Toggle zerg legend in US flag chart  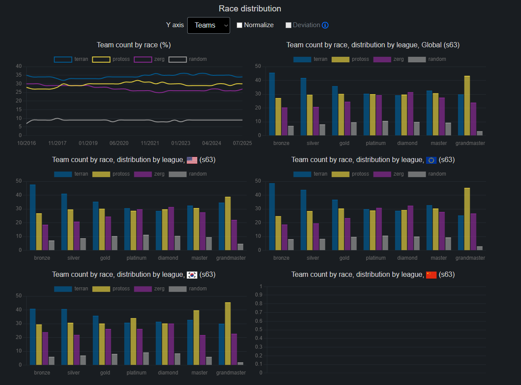(149, 174)
